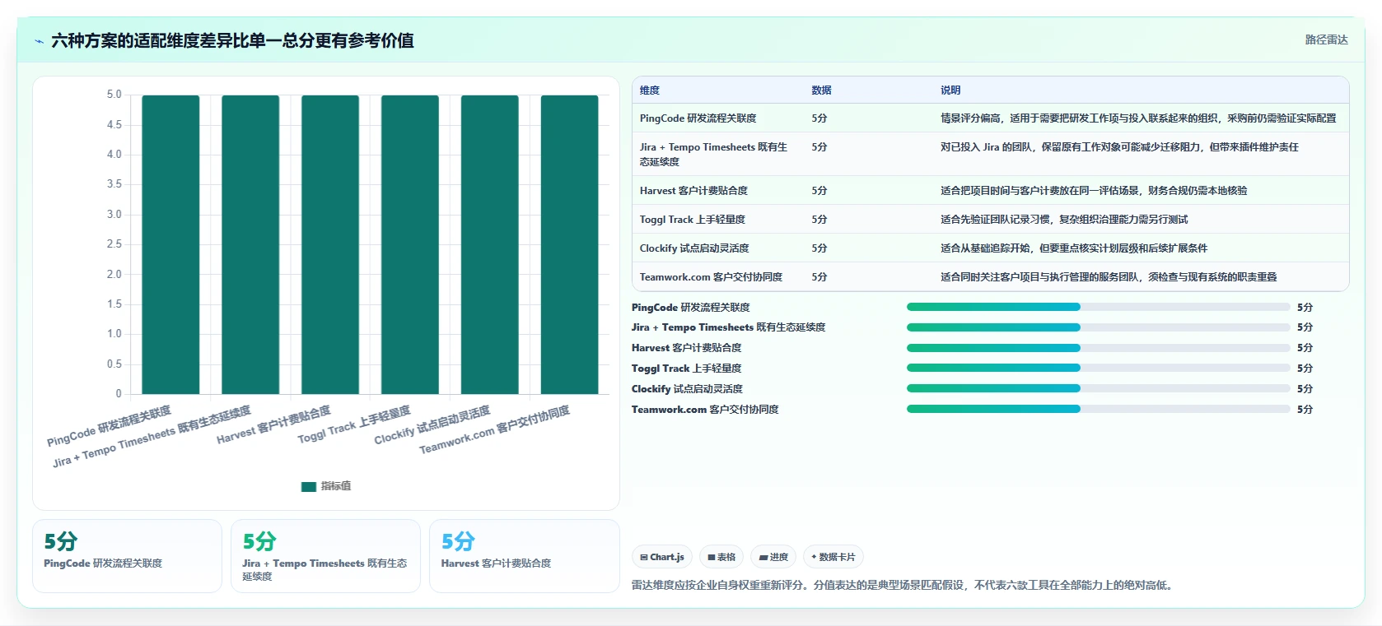
Task: Click the 数据卡片 chip
Action: click(833, 557)
